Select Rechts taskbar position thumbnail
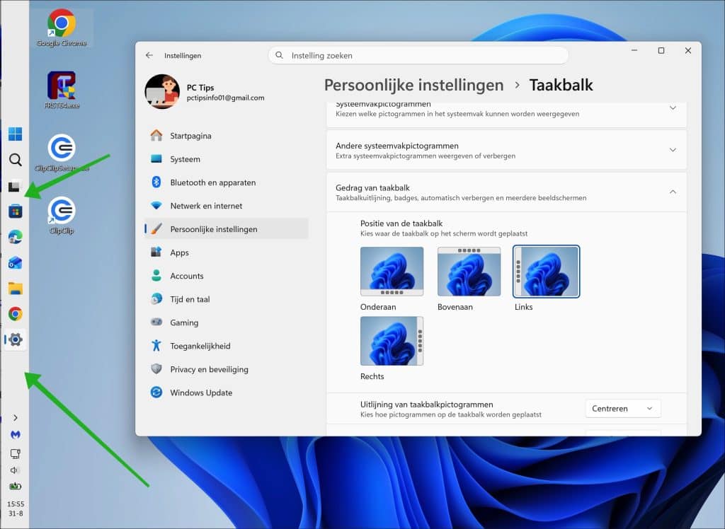This screenshot has height=529, width=725. tap(392, 340)
